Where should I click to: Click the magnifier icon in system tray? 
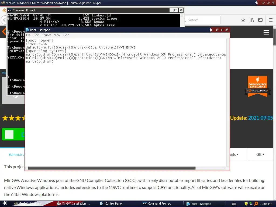[256, 204]
